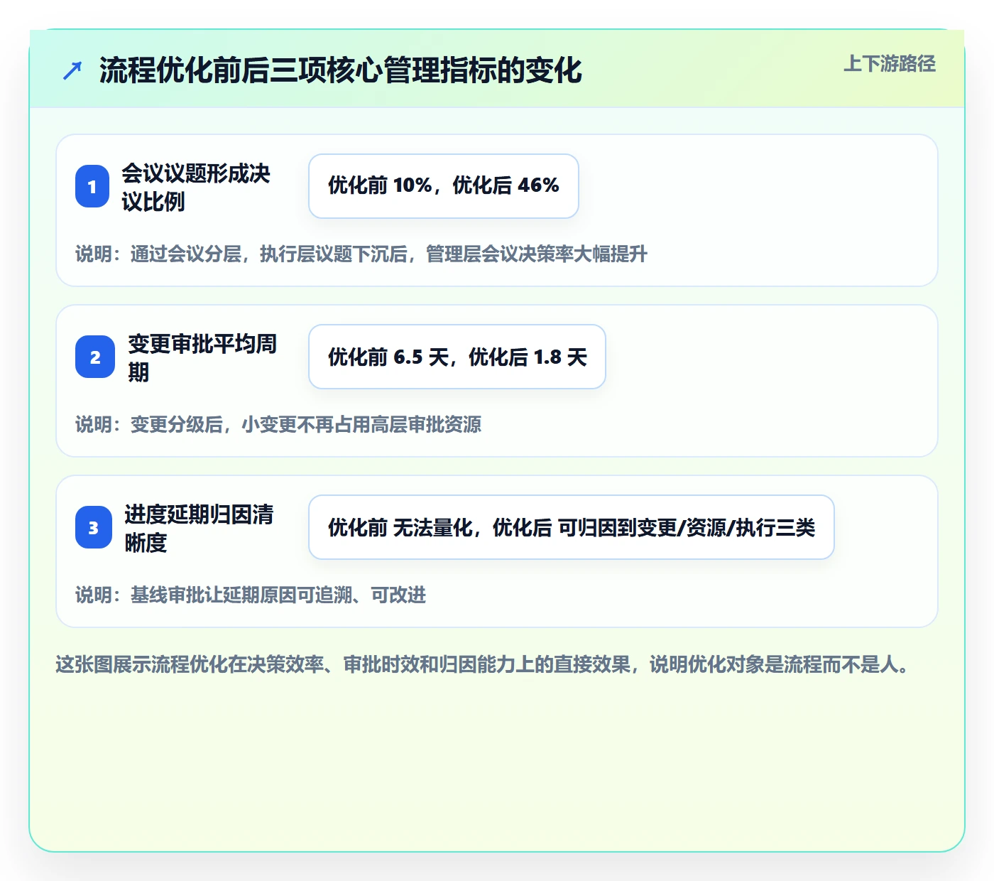Click the 上下游路径 label in header
994x881 pixels.
coord(890,64)
